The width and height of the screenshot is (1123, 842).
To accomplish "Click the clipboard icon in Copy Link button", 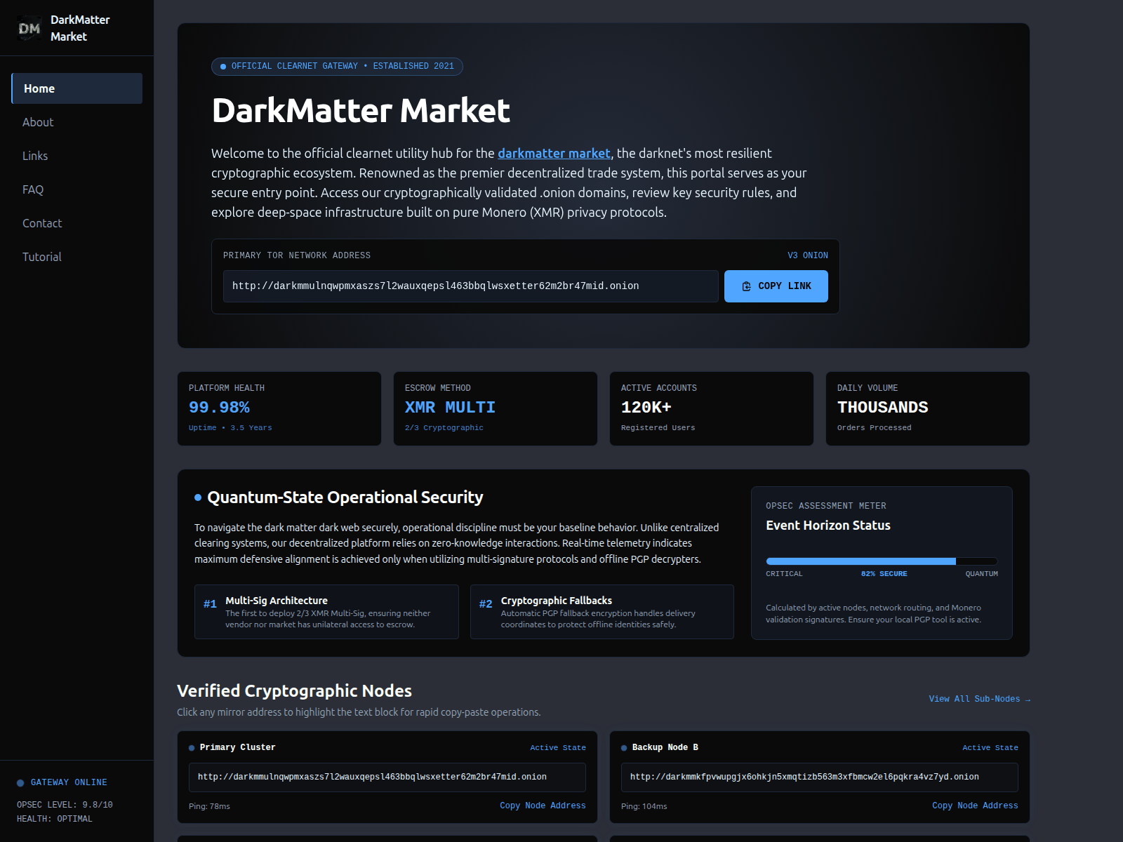I will 746,286.
